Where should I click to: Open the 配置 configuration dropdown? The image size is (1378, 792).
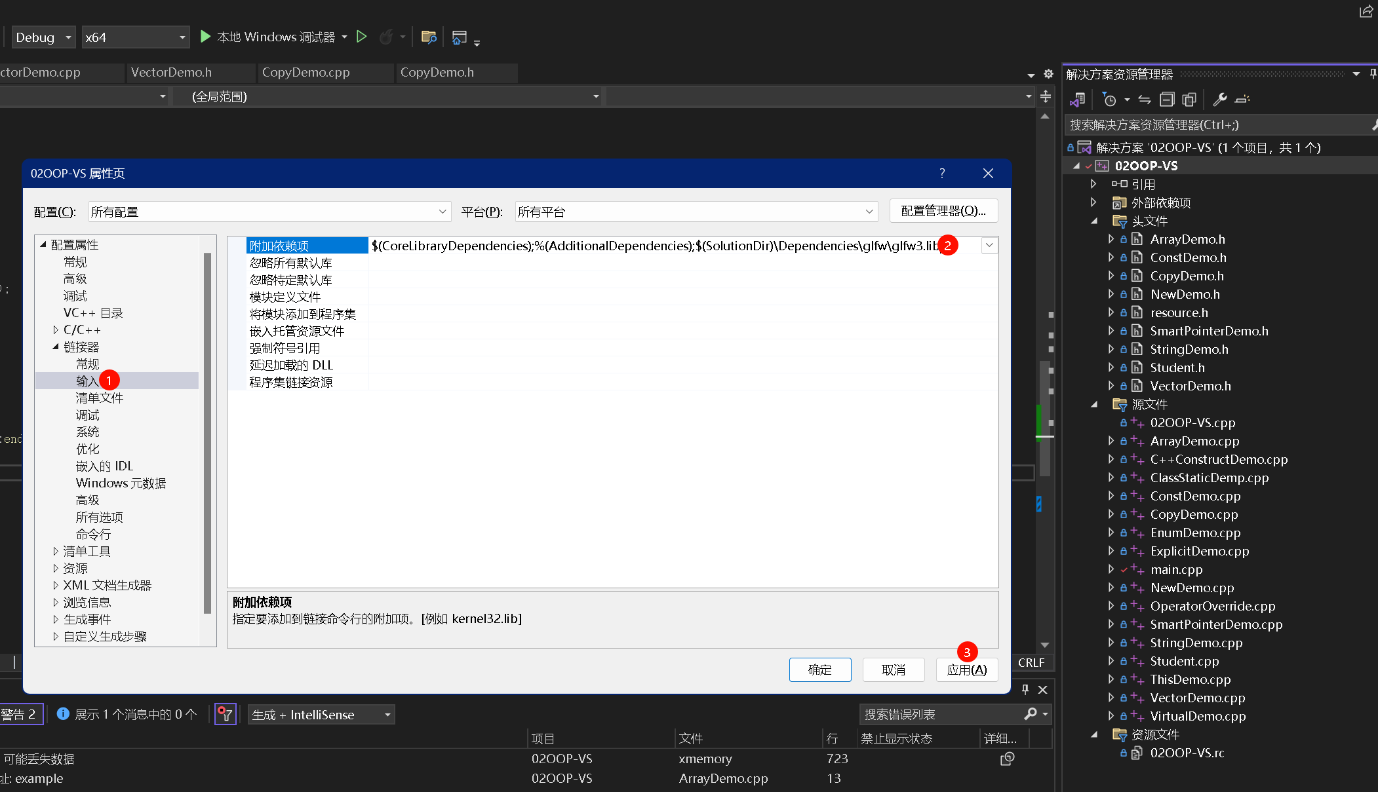point(443,212)
